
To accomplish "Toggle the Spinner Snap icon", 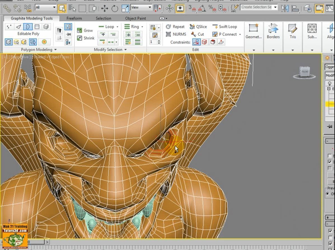I will click(222, 9).
